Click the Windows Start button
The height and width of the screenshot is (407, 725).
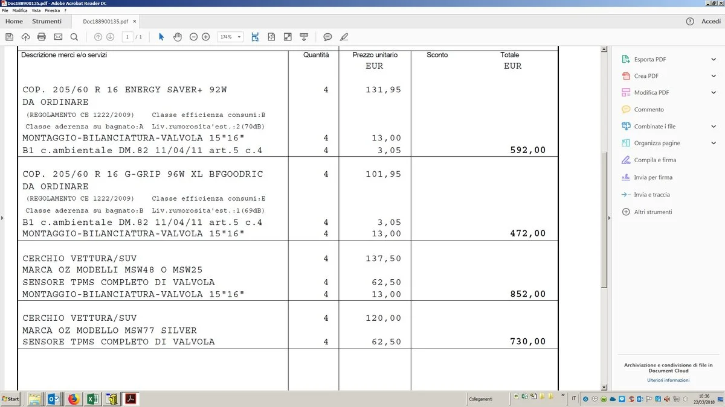click(x=11, y=399)
